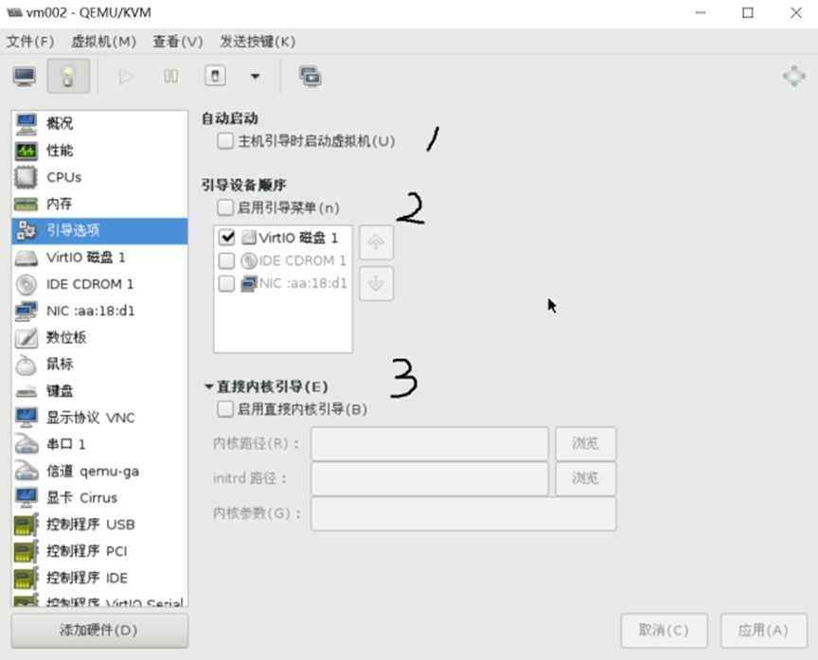
Task: Click the graphical console monitor icon
Action: [x=25, y=77]
